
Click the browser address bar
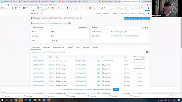pyautogui.click(x=78, y=5)
